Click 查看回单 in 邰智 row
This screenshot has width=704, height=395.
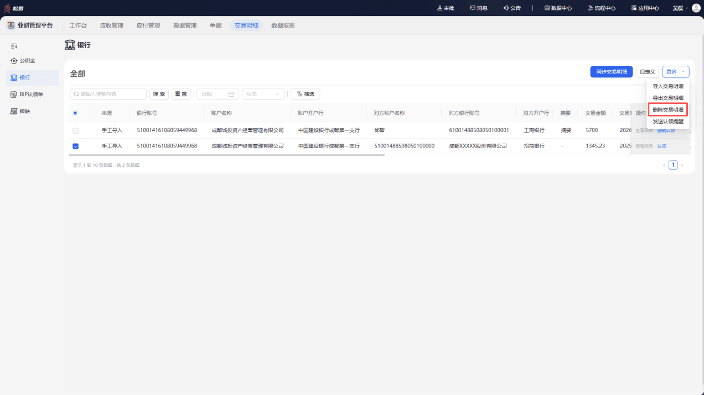pos(644,130)
